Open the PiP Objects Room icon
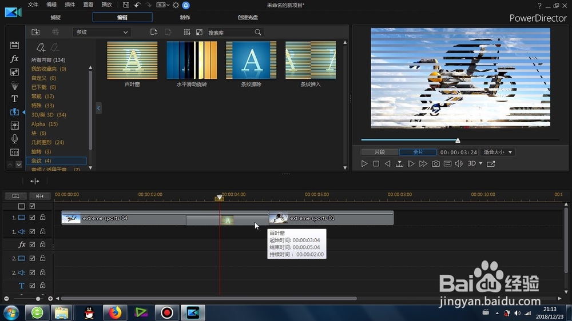 [15, 72]
